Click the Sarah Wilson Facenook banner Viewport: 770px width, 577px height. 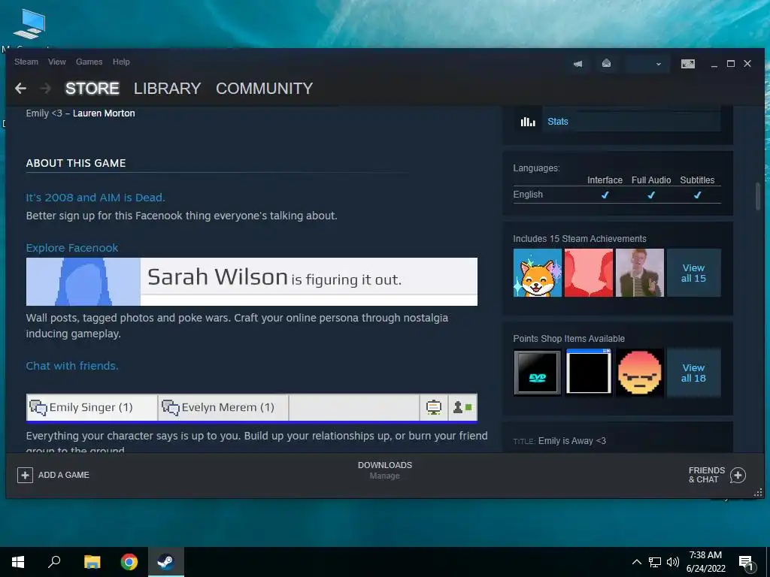[x=251, y=282]
